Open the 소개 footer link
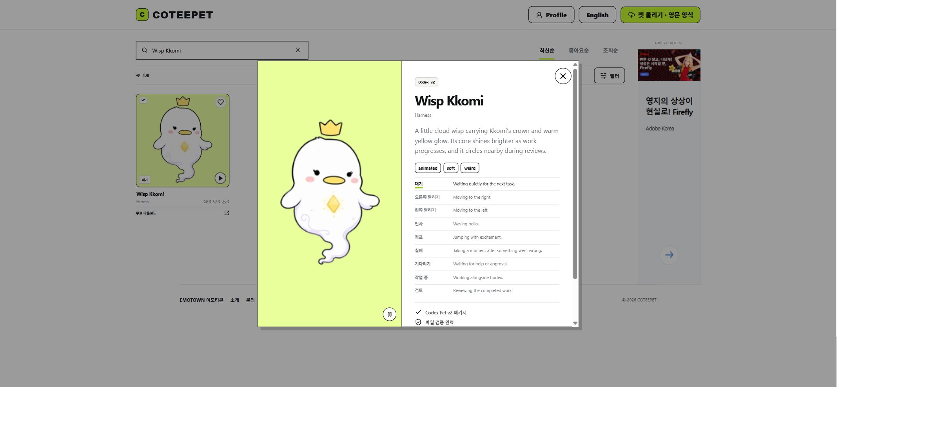 [235, 300]
